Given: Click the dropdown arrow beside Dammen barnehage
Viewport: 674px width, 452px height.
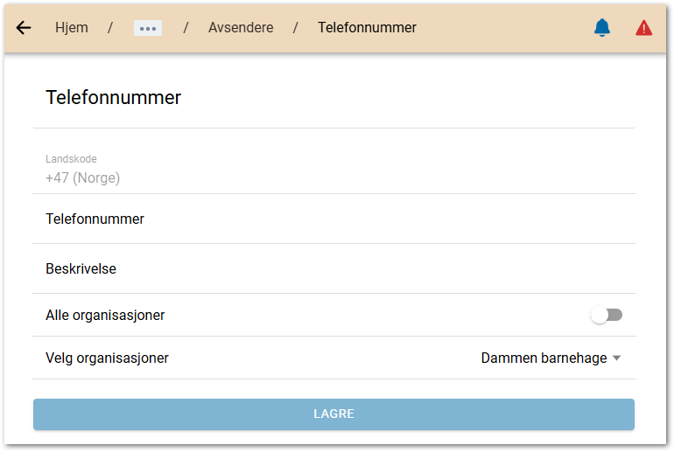Looking at the screenshot, I should (616, 358).
